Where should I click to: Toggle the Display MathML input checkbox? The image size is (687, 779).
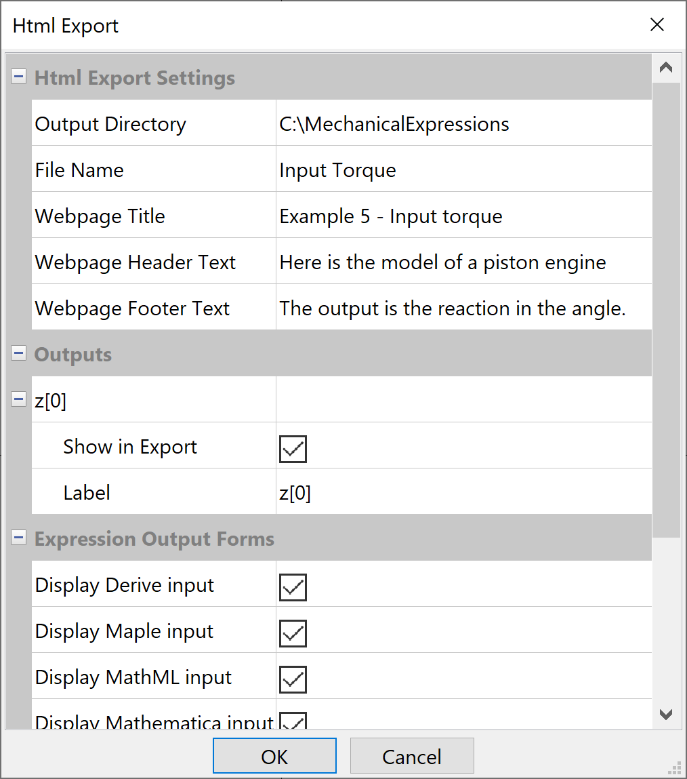(x=293, y=679)
